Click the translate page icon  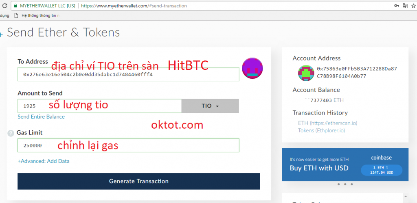pyautogui.click(x=405, y=6)
